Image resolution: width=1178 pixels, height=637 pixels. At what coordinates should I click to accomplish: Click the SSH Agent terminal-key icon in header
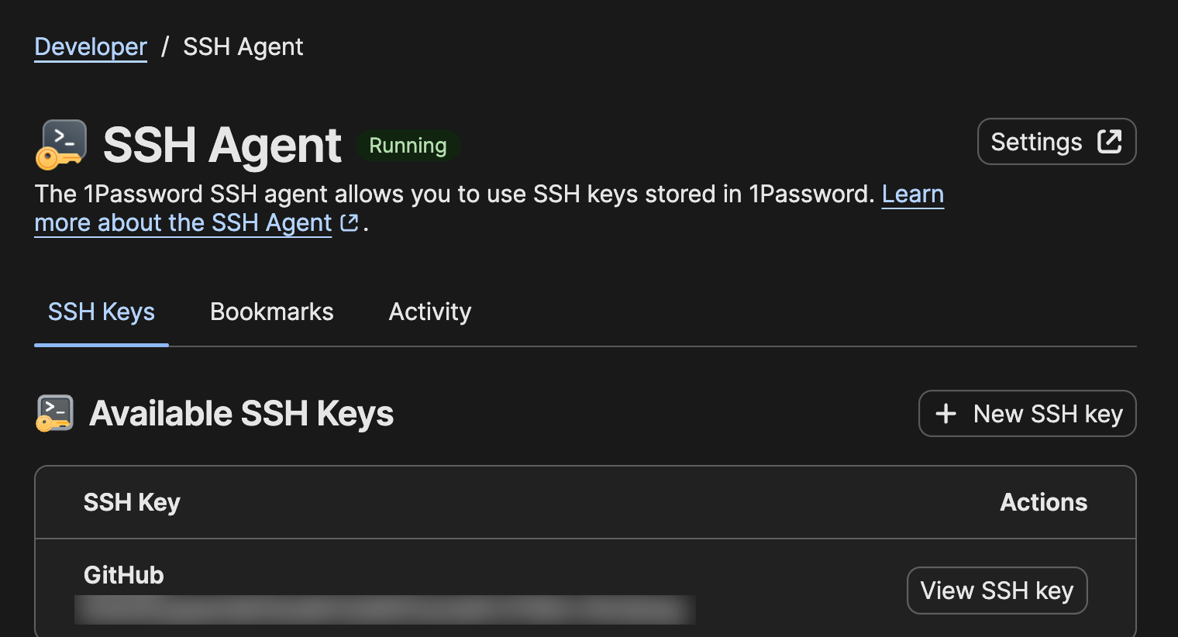tap(61, 145)
